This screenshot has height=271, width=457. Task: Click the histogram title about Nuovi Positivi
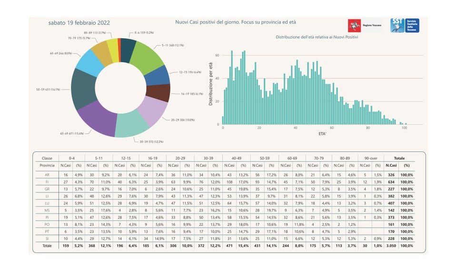coord(317,37)
